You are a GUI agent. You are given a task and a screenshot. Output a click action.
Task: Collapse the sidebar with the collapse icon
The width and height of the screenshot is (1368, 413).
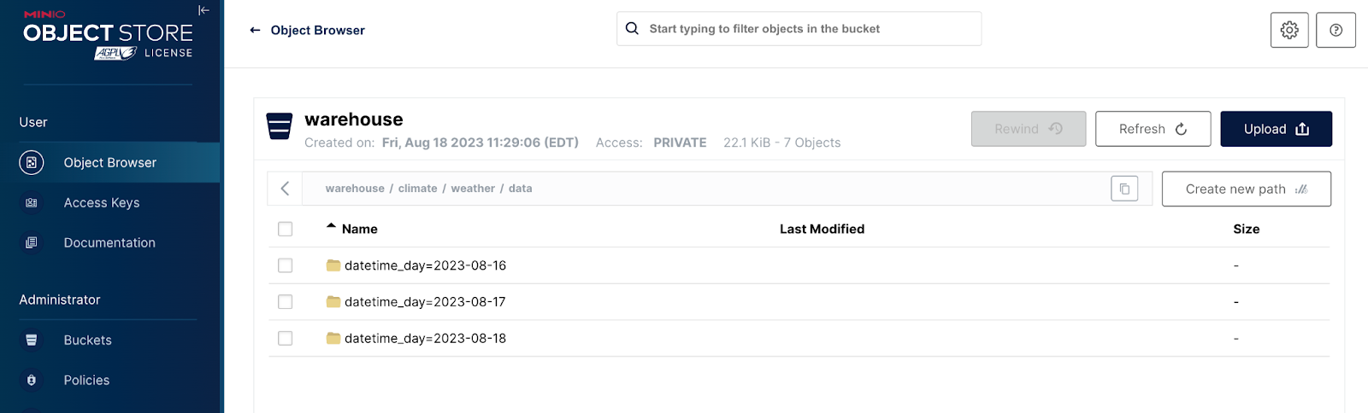tap(203, 10)
